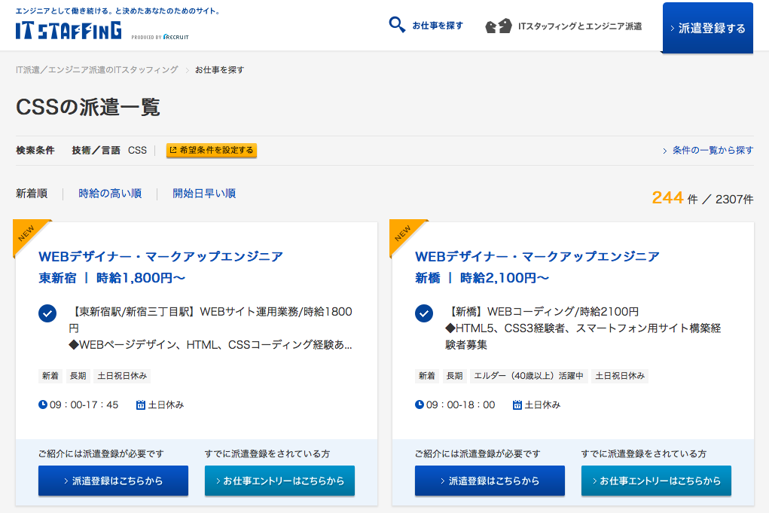Sort by 新着順
This screenshot has height=513, width=769.
[32, 194]
